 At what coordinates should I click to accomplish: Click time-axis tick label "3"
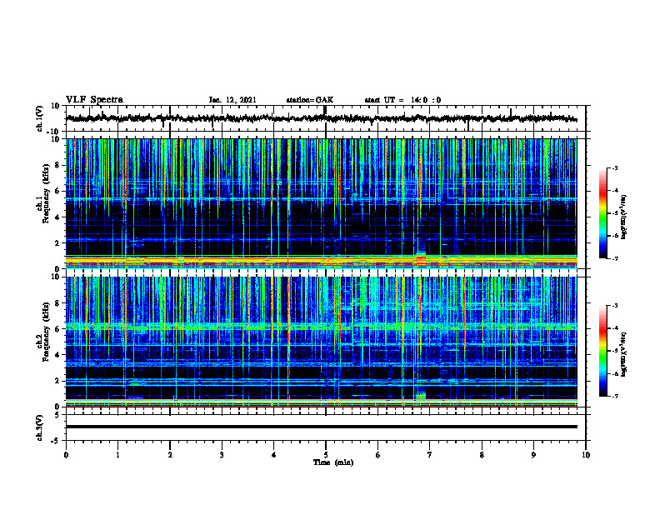pyautogui.click(x=222, y=455)
